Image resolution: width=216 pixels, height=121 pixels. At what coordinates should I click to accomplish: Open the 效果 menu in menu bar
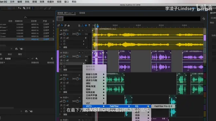click(42, 2)
